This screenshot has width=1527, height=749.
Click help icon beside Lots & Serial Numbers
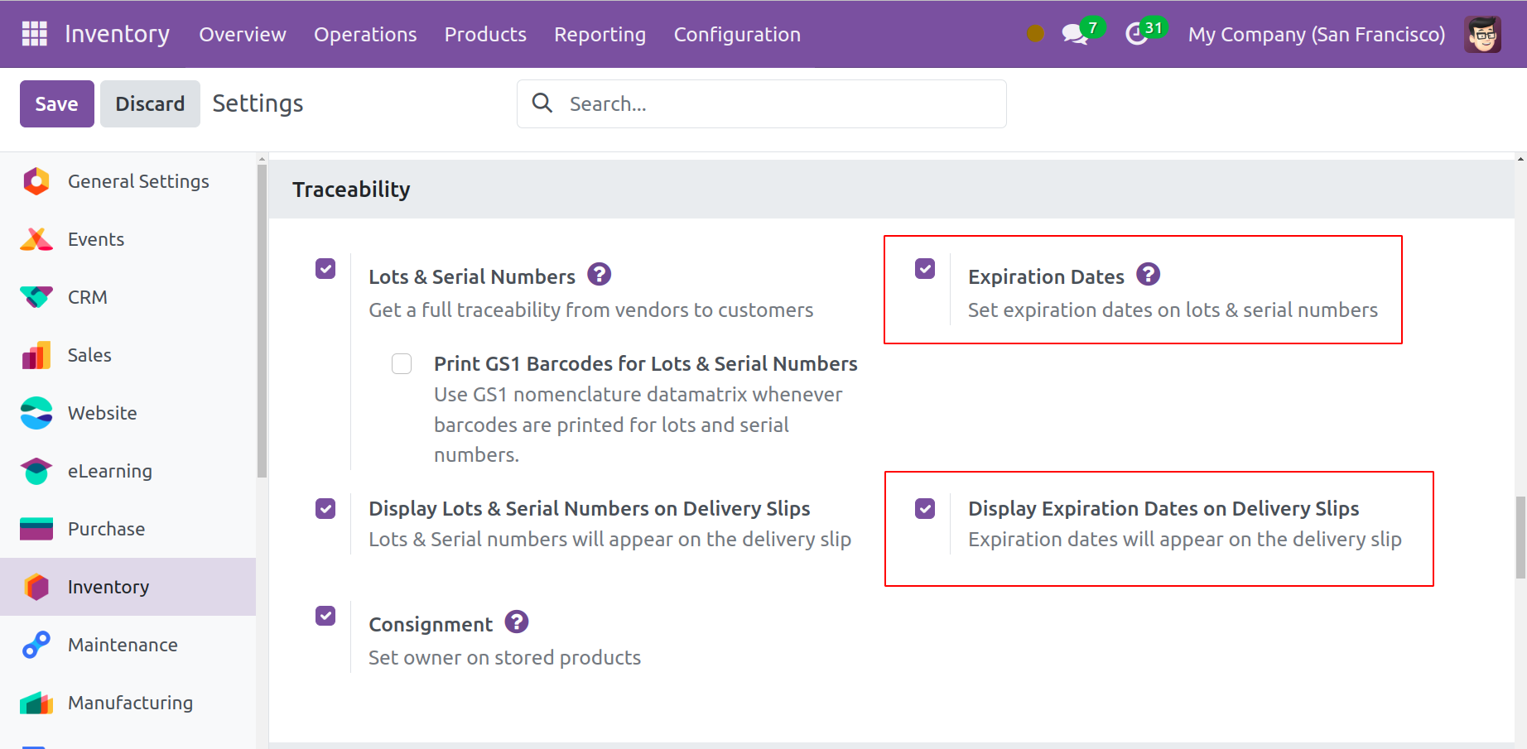[599, 275]
